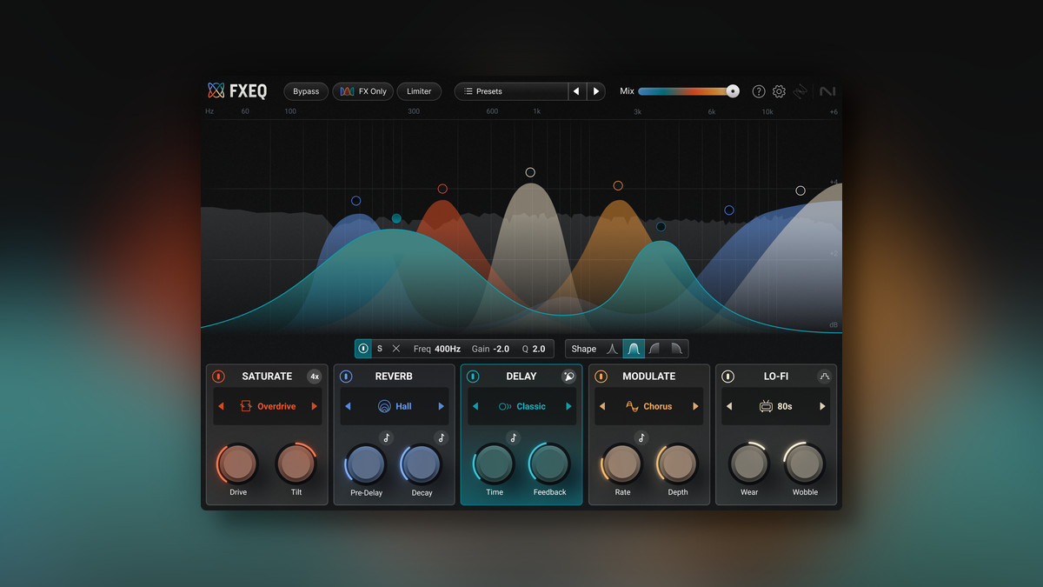The width and height of the screenshot is (1043, 587).
Task: Toggle the Lo-Fi module power button
Action: 728,377
